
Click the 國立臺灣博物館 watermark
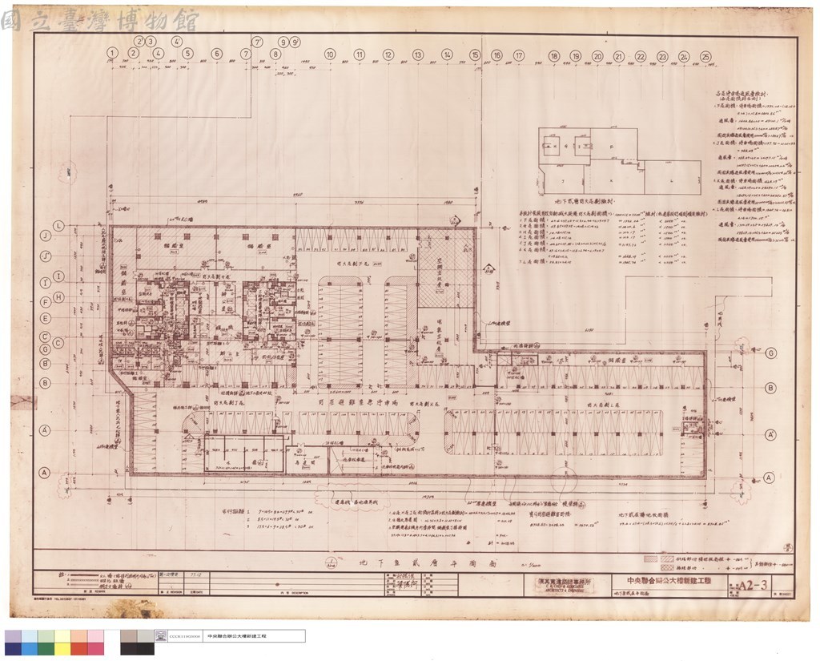click(x=100, y=20)
